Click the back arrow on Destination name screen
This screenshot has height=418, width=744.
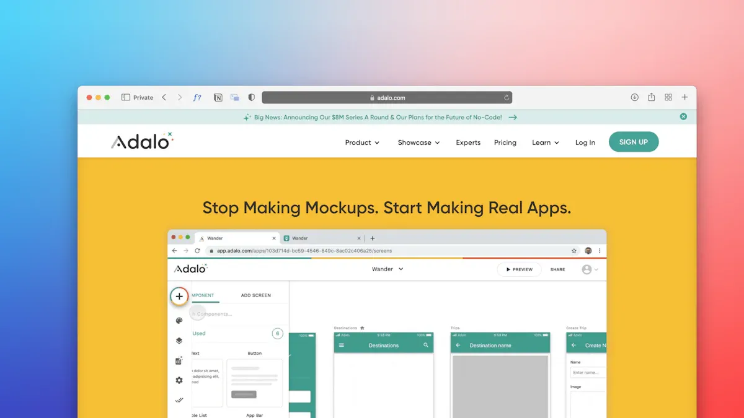pos(458,345)
